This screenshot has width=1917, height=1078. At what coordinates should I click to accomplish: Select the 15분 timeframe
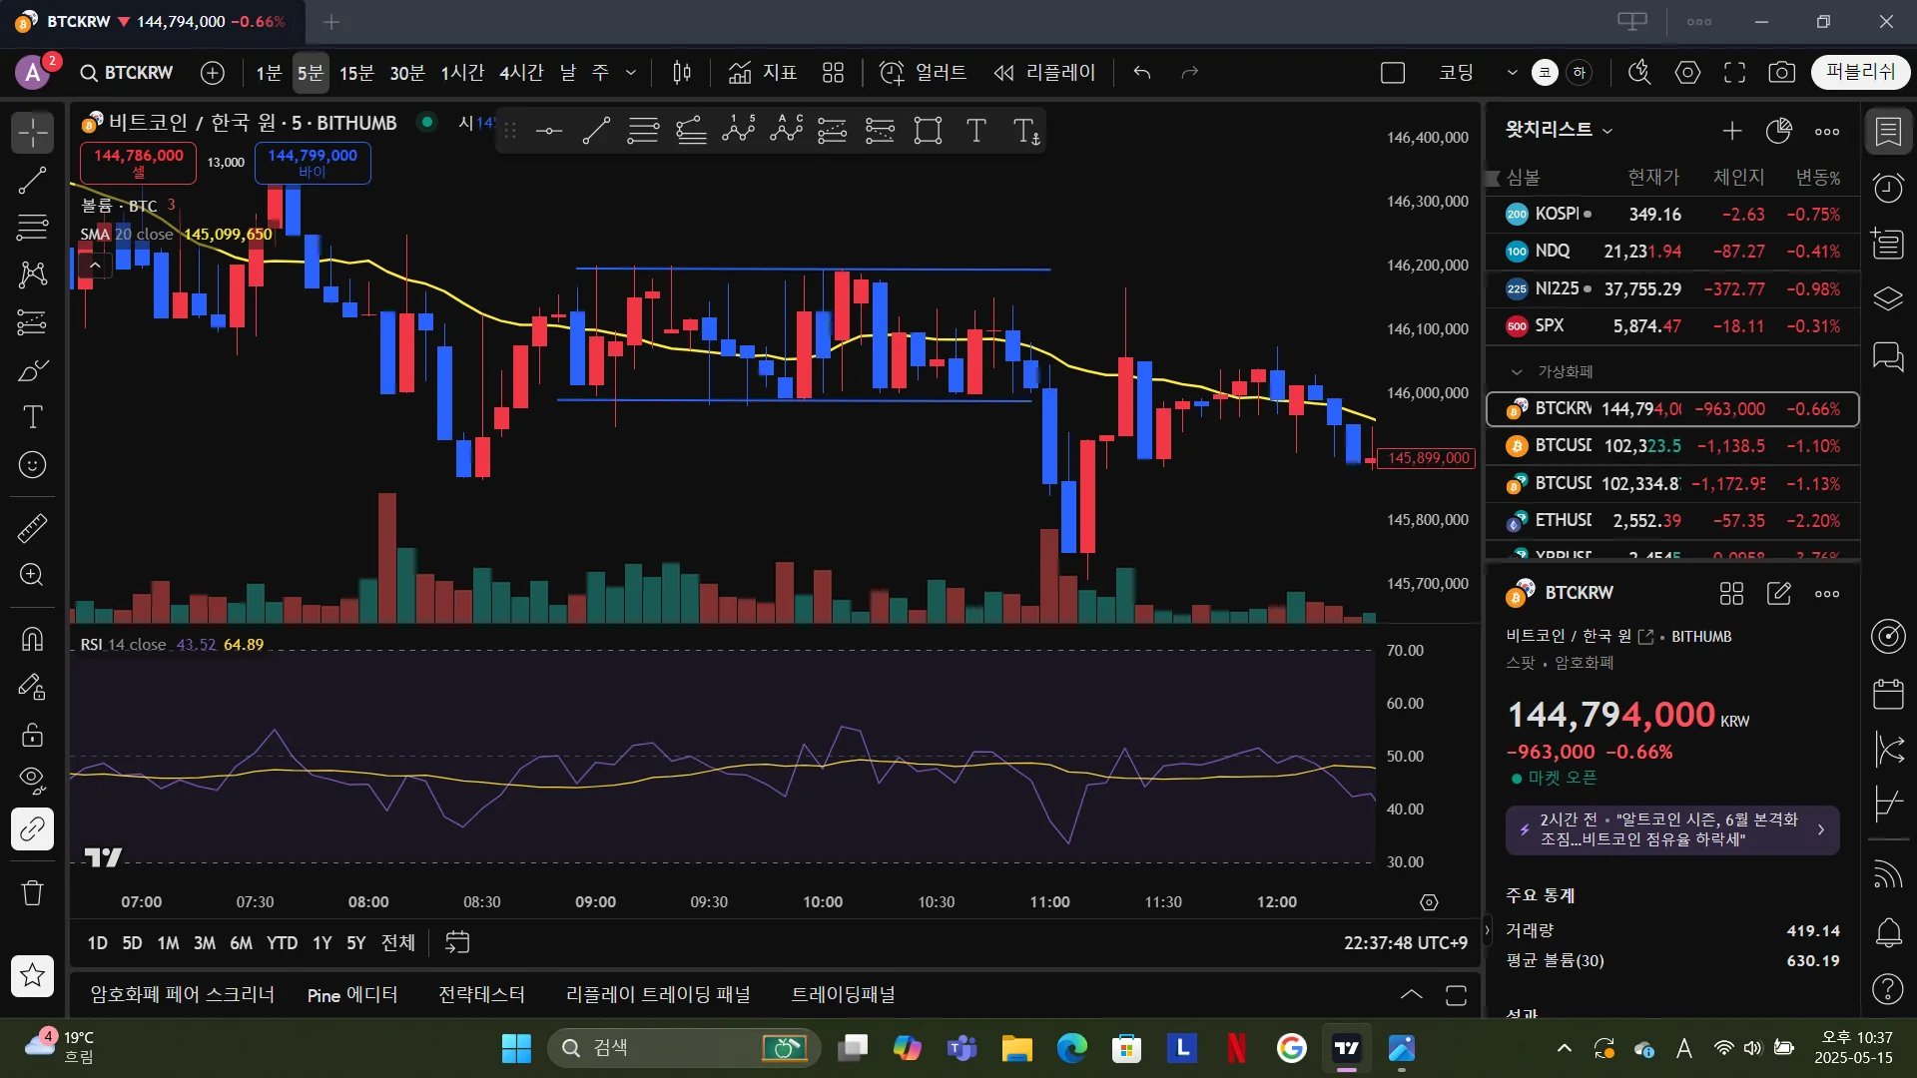tap(356, 73)
